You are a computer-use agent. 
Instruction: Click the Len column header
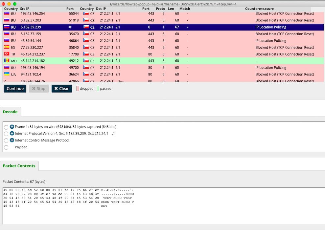171,9
